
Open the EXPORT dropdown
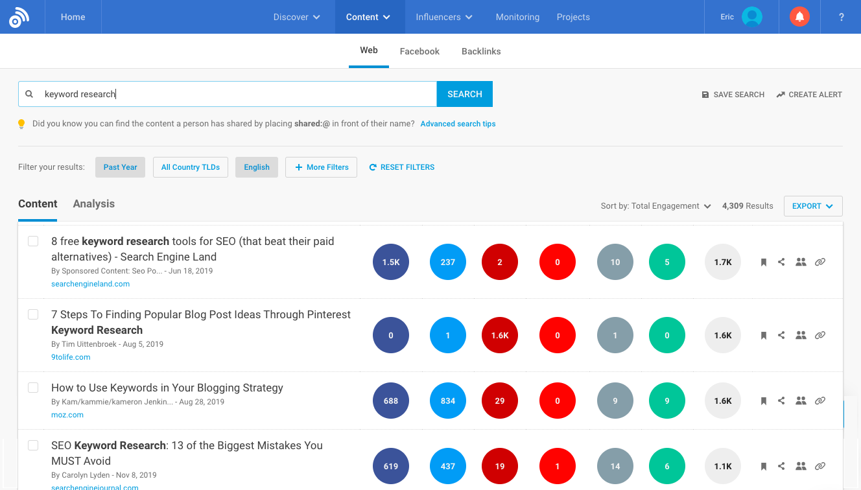coord(813,206)
